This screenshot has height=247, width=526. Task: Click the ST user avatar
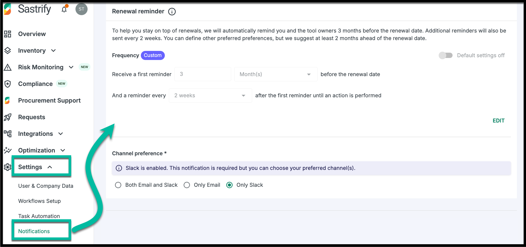[x=81, y=9]
